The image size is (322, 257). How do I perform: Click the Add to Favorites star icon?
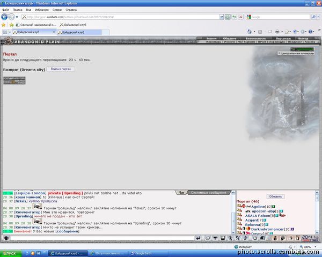[x=11, y=25]
